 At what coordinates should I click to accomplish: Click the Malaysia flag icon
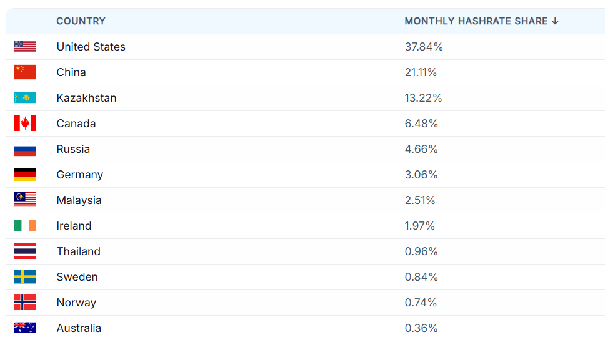pyautogui.click(x=25, y=200)
